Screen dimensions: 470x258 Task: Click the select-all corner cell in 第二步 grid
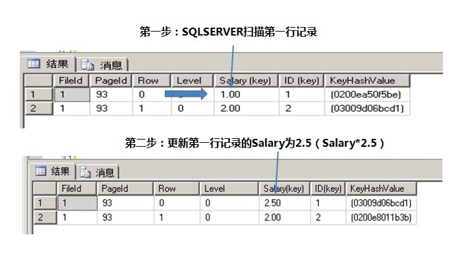coord(45,189)
